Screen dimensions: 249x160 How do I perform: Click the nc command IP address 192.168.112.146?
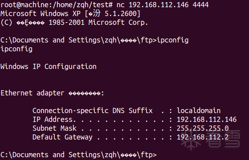click(159, 5)
